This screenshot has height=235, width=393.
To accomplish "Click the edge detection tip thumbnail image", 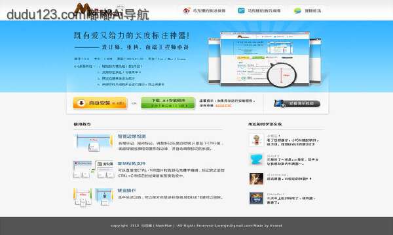I will pos(94,143).
